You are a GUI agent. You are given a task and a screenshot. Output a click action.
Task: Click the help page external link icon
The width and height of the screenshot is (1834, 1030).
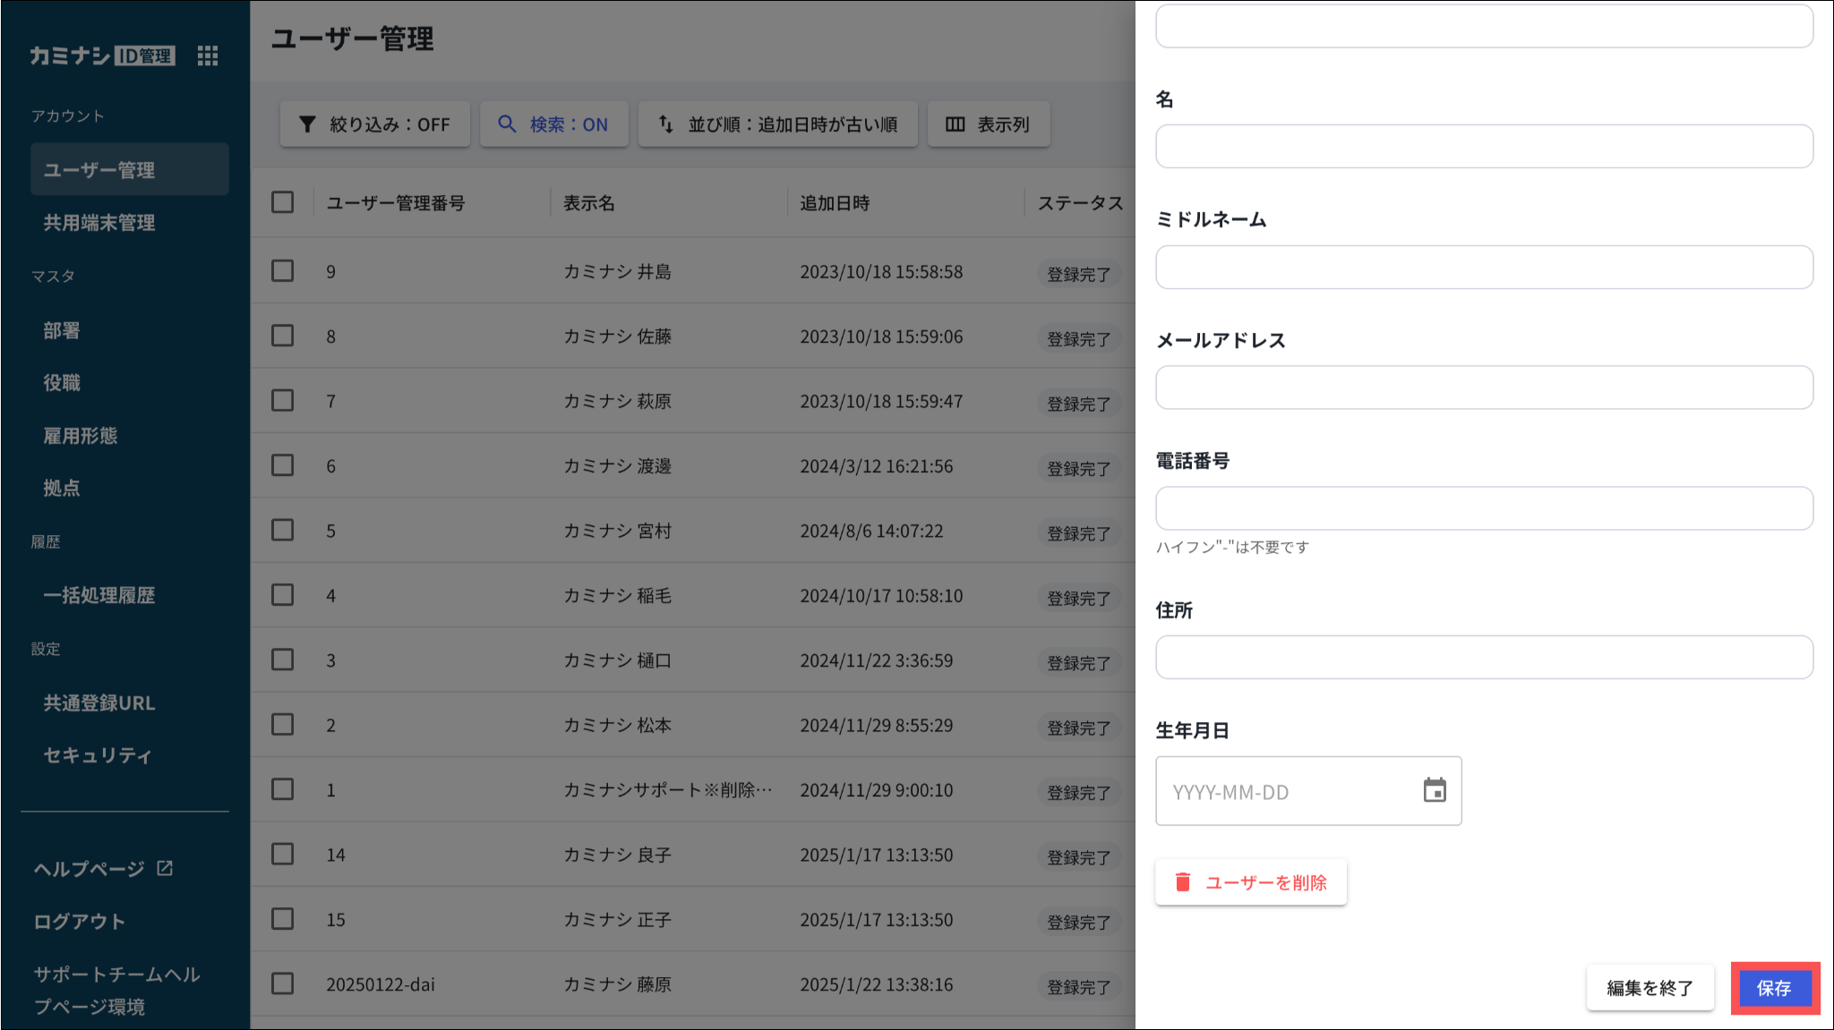tap(165, 868)
